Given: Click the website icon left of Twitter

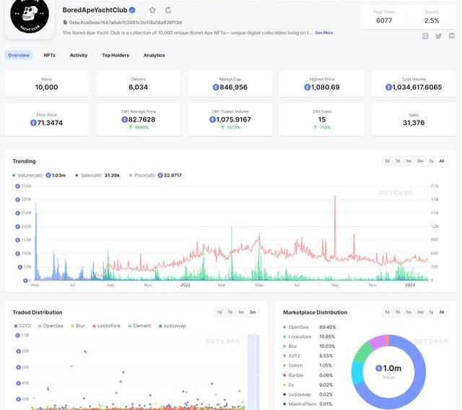Looking at the screenshot, I should (425, 36).
